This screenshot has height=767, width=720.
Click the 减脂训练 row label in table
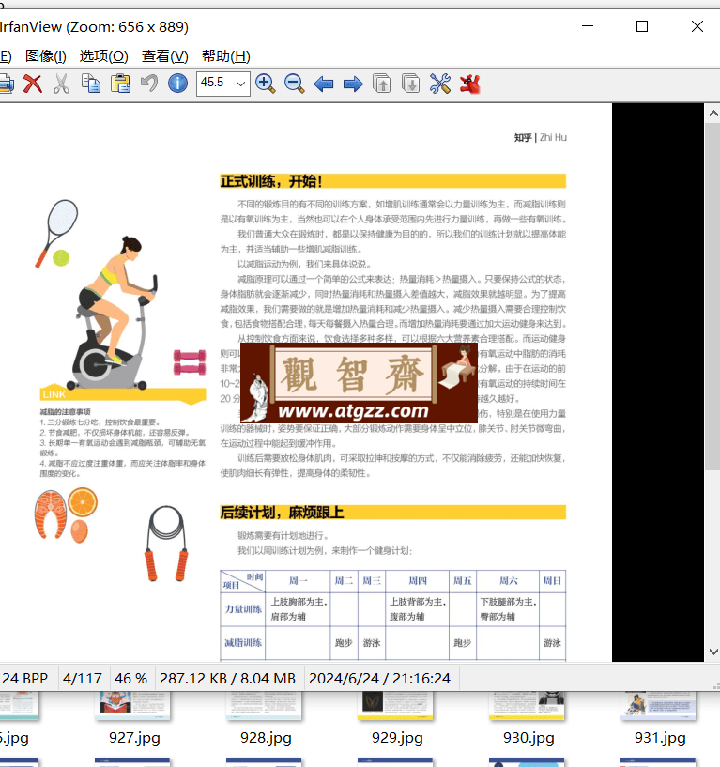tap(243, 643)
